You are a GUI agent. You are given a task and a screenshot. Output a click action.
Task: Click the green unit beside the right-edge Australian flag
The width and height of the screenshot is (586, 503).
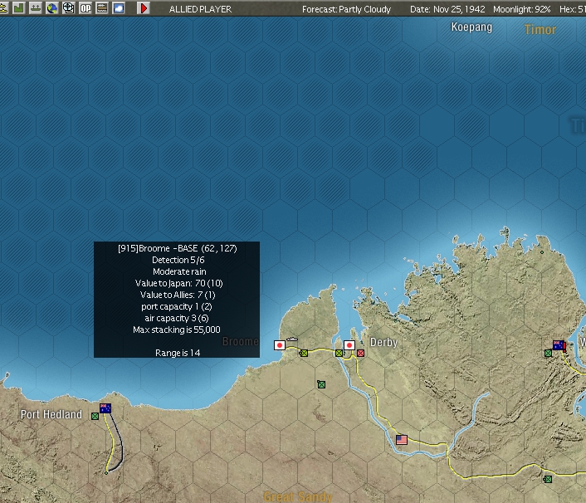[x=549, y=353]
